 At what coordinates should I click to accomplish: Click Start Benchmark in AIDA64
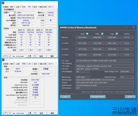(98, 97)
